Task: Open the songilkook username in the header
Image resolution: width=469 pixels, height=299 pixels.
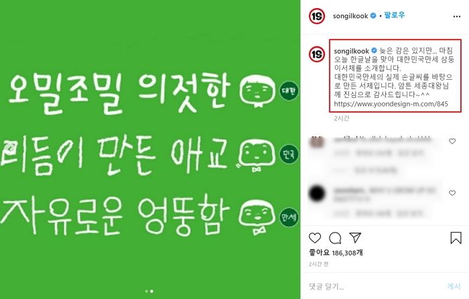Action: click(350, 16)
